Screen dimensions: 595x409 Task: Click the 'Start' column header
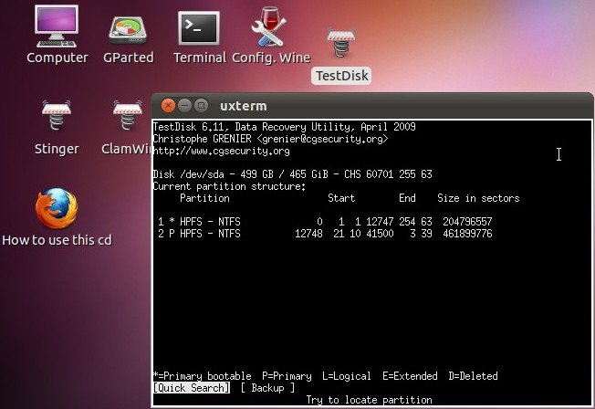[x=341, y=198]
